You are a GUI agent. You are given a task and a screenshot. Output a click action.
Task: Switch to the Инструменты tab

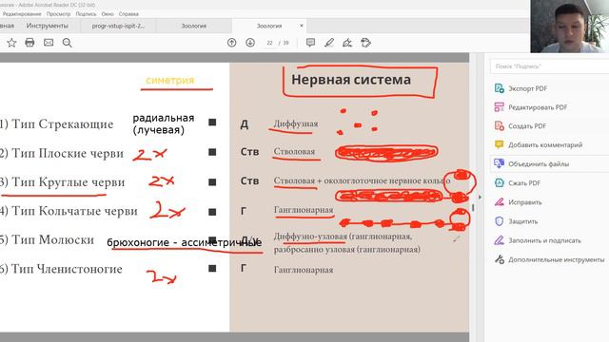click(x=47, y=26)
